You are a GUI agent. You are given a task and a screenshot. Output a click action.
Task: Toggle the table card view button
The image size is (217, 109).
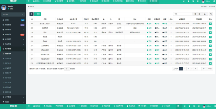point(195,14)
